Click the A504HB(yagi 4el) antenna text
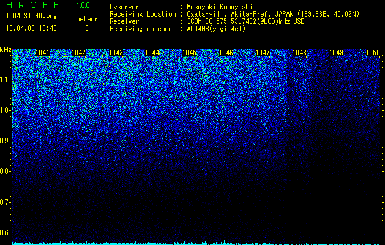The image size is (385, 245). click(216, 29)
